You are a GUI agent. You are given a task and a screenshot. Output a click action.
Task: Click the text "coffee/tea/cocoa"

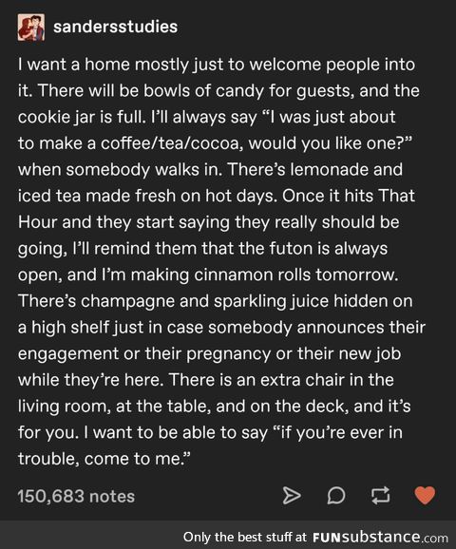pos(170,143)
